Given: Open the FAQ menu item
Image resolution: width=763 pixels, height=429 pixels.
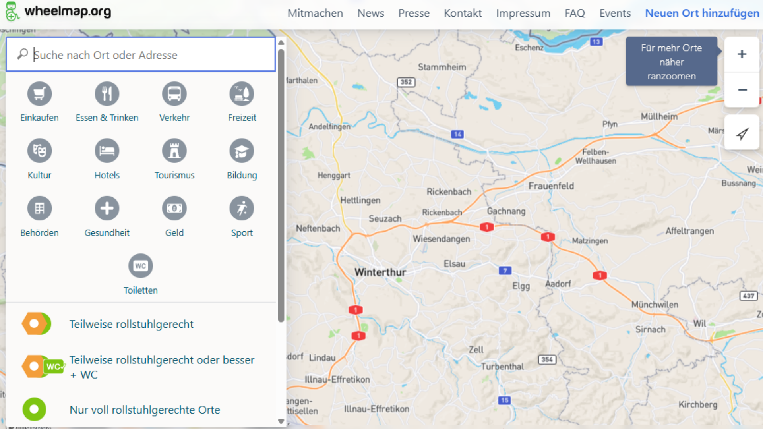Looking at the screenshot, I should [575, 13].
